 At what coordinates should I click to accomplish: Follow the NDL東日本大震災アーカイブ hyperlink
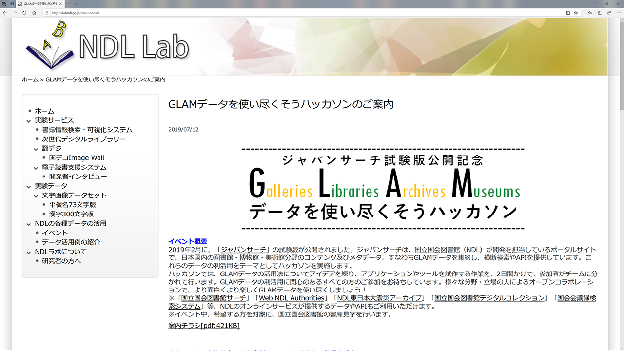pyautogui.click(x=379, y=298)
